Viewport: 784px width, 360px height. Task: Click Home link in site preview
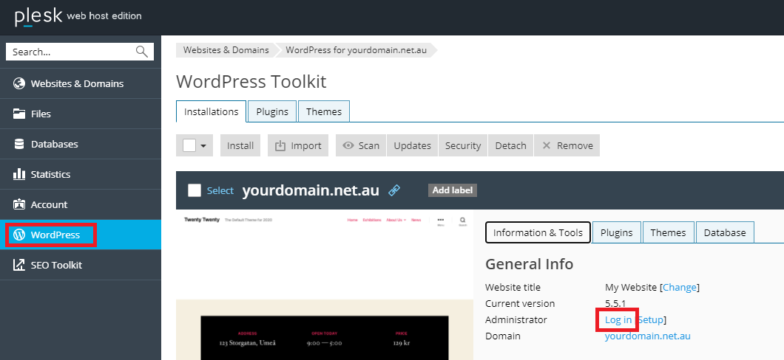(x=353, y=220)
